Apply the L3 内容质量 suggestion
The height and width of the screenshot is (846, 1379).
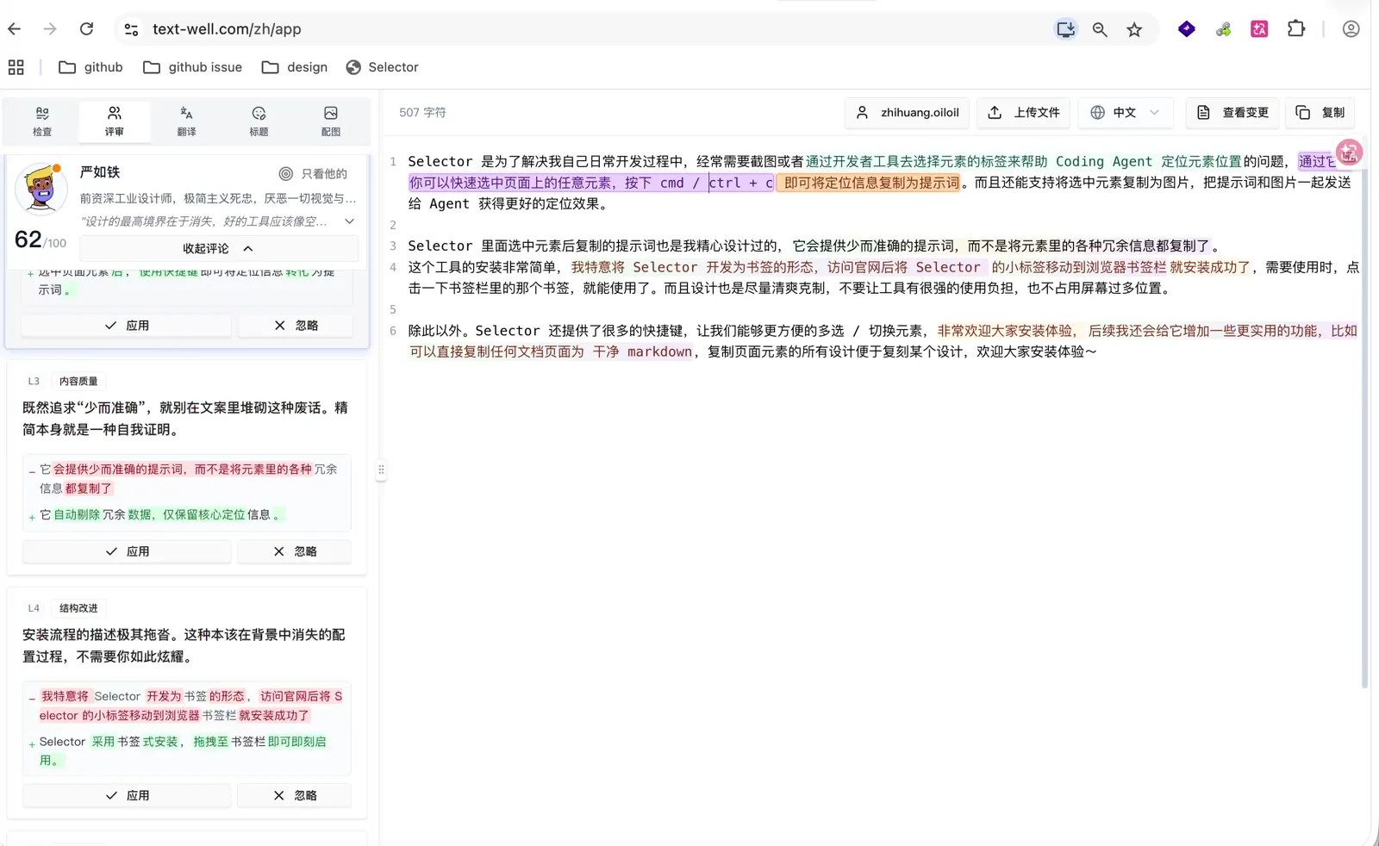pyautogui.click(x=127, y=551)
